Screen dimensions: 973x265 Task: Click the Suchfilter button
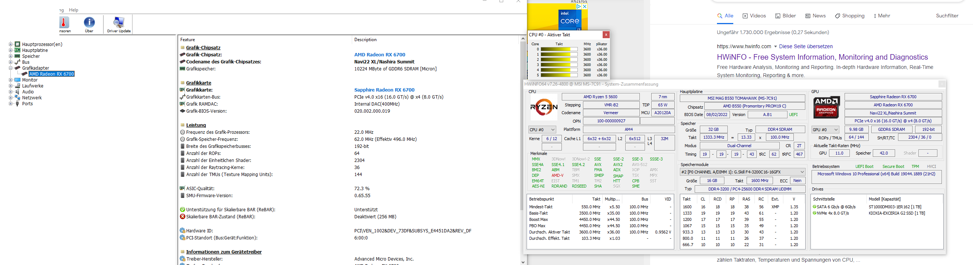(x=947, y=16)
